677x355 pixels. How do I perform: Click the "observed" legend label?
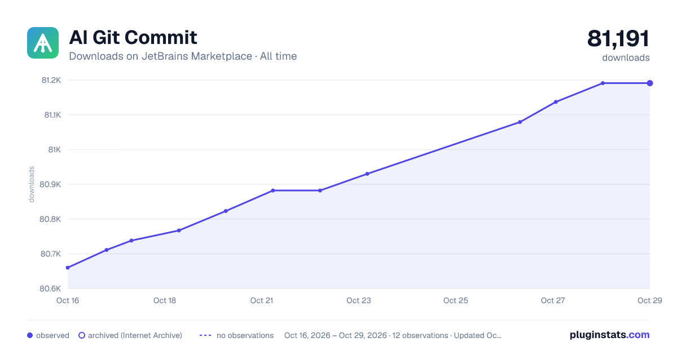[x=52, y=335]
